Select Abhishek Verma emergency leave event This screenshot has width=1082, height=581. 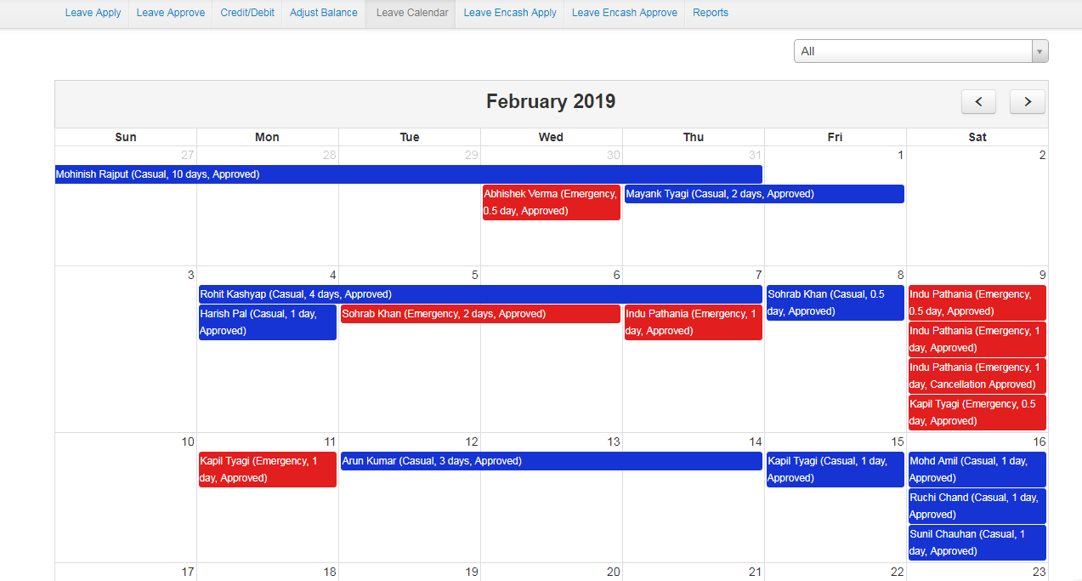[551, 202]
